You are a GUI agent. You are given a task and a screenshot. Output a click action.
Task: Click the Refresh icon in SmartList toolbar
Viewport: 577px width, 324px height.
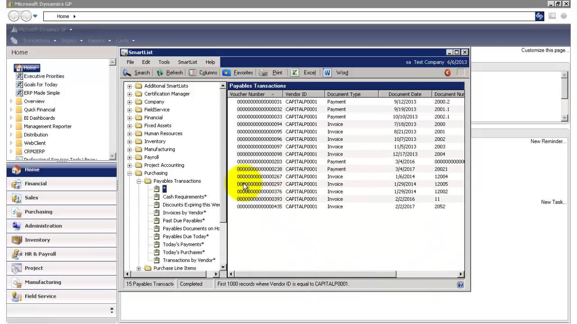pos(160,72)
